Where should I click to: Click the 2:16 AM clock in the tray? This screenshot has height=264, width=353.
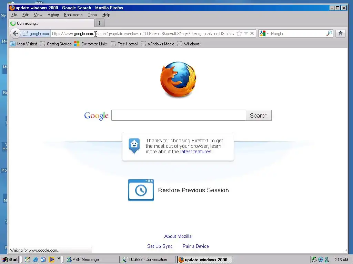[341, 260]
